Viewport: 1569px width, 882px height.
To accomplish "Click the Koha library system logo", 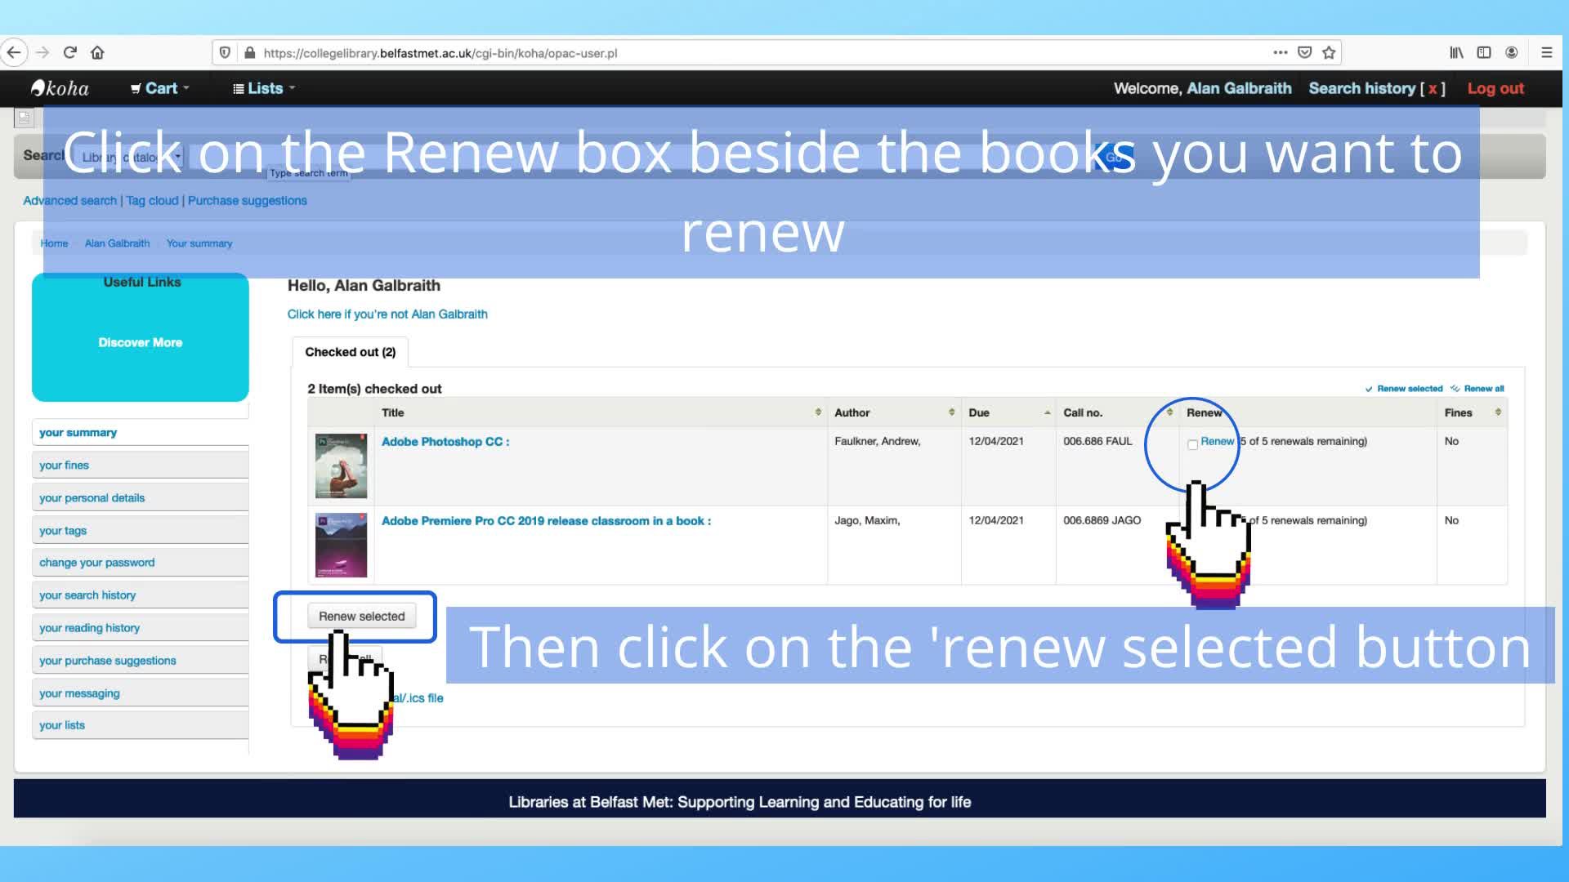I will (x=60, y=88).
